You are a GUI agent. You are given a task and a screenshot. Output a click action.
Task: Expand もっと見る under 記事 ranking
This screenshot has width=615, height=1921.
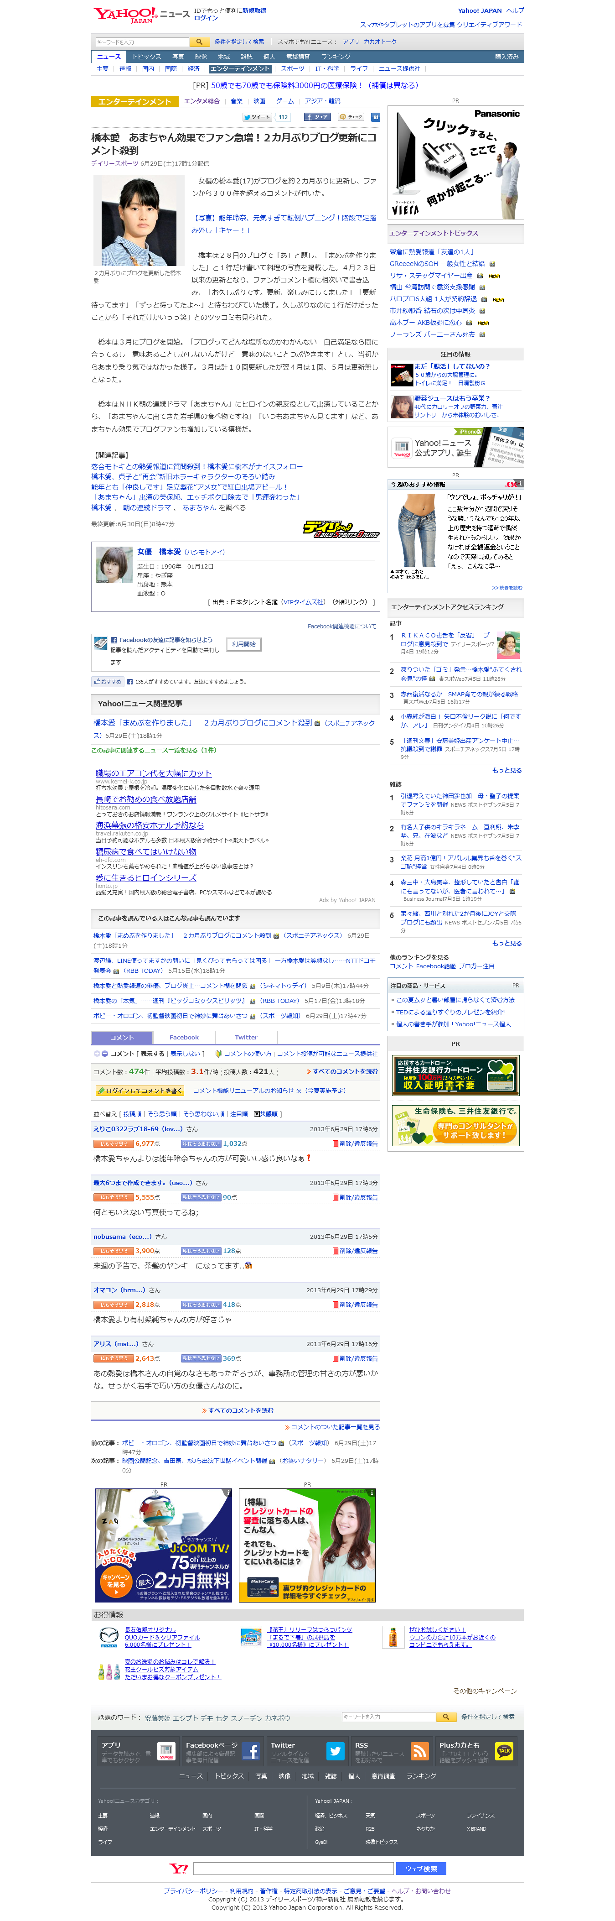click(x=507, y=770)
